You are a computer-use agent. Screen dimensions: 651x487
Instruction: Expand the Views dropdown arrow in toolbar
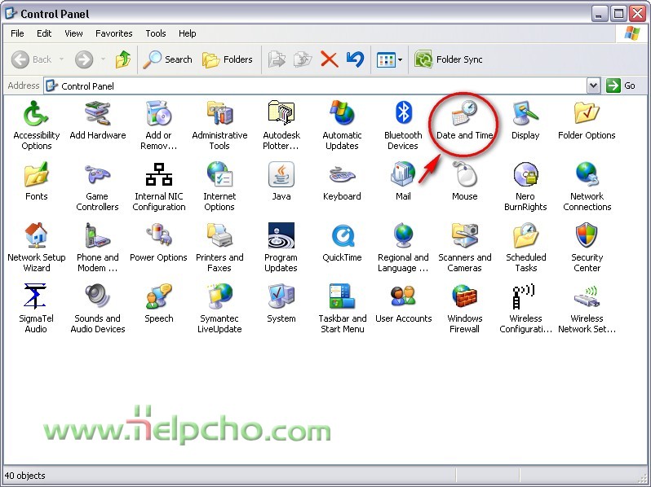click(x=400, y=59)
